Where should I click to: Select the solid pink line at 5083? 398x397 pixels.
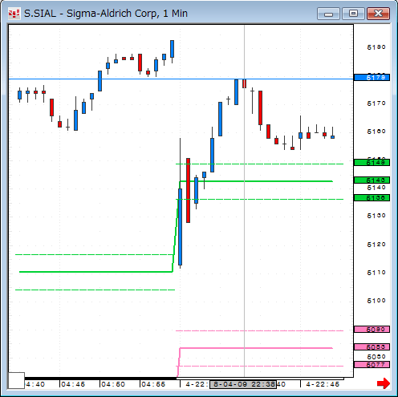(256, 348)
